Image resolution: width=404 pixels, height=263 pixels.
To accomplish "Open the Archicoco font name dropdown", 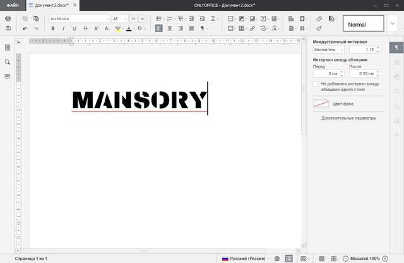I will 107,19.
